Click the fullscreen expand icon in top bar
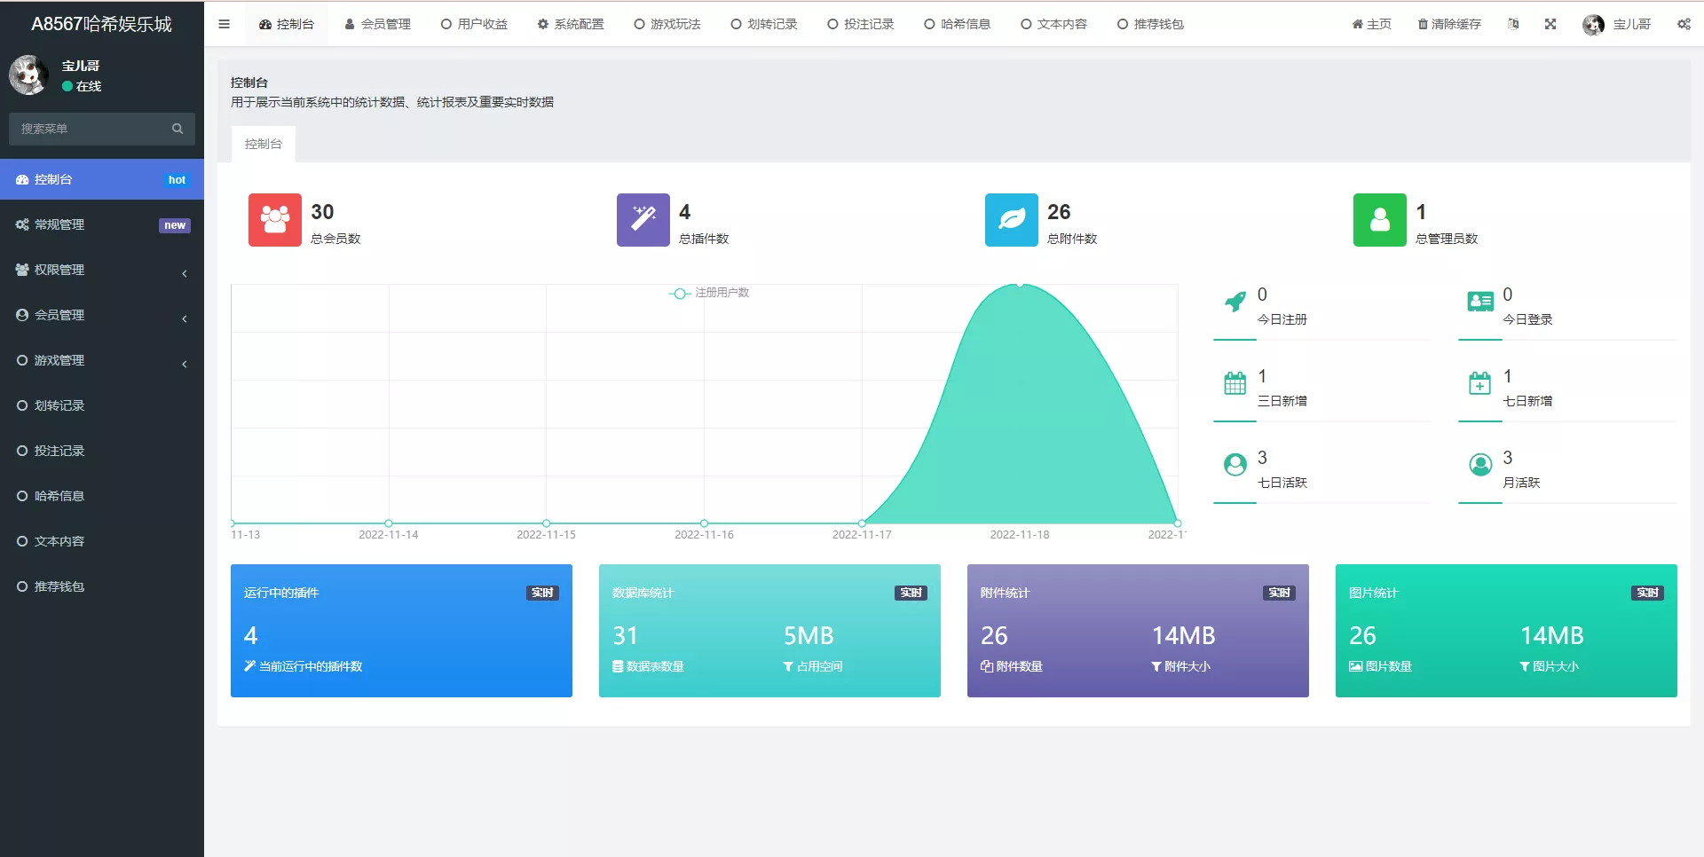The height and width of the screenshot is (857, 1704). point(1550,24)
